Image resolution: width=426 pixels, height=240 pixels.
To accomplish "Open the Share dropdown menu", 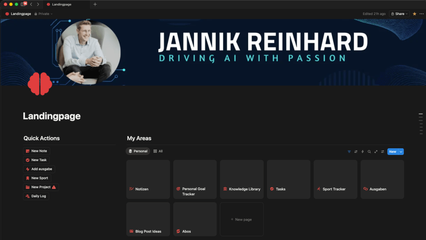I will point(399,14).
